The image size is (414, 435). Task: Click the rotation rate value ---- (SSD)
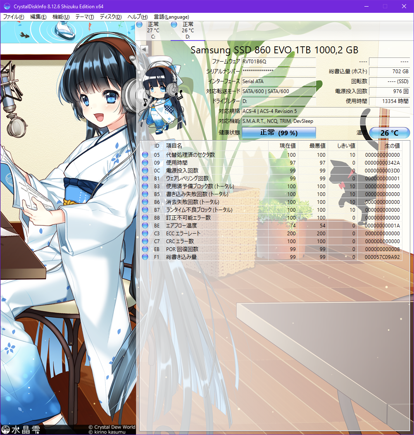click(389, 81)
